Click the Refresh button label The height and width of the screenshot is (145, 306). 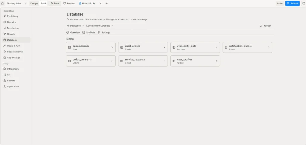[267, 26]
